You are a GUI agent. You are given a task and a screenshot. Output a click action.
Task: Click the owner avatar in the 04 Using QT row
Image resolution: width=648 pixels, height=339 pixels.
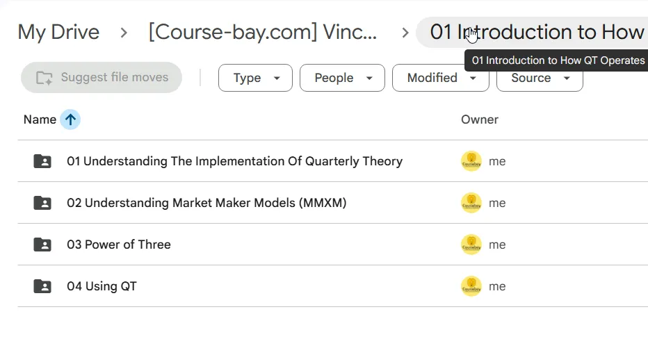click(x=471, y=286)
